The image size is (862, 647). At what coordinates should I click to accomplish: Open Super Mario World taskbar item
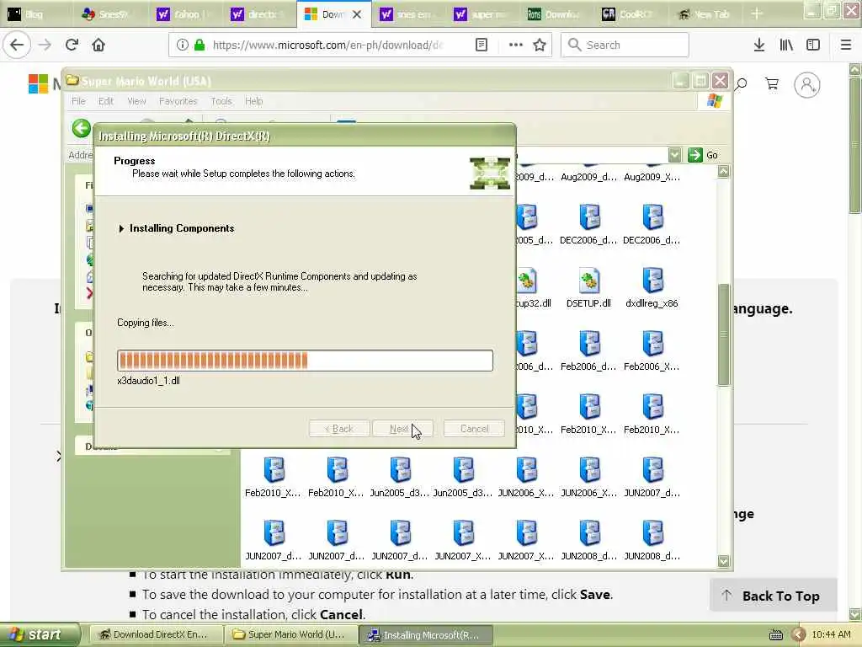click(290, 635)
